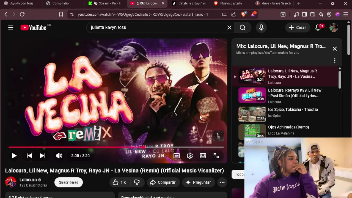Open the YouTube hamburger guide menu
The image size is (352, 198).
[11, 28]
